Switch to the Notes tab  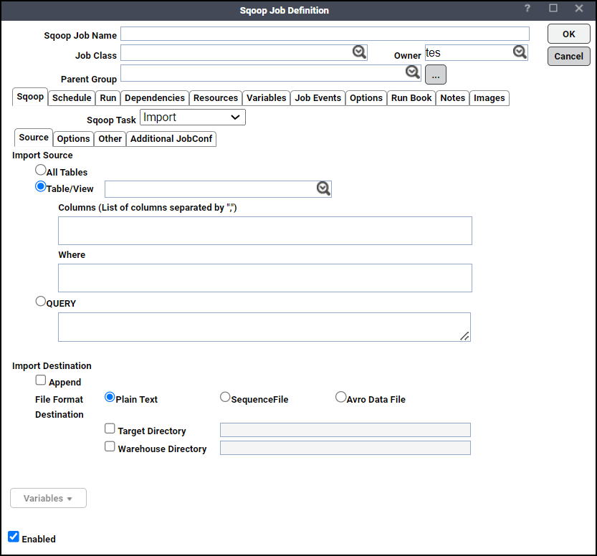453,98
